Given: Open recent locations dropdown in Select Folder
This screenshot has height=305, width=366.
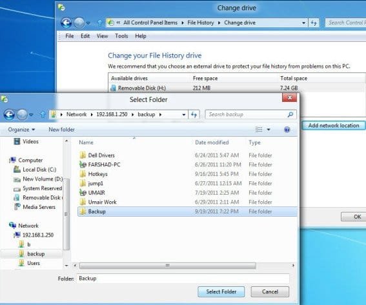Looking at the screenshot, I should 31,115.
